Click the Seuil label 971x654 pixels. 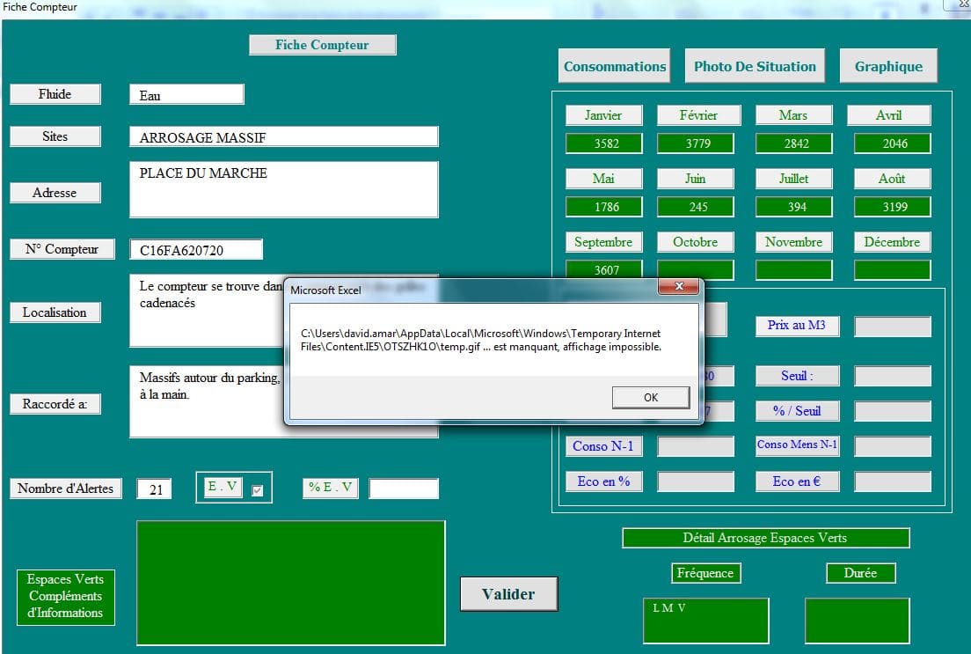798,376
